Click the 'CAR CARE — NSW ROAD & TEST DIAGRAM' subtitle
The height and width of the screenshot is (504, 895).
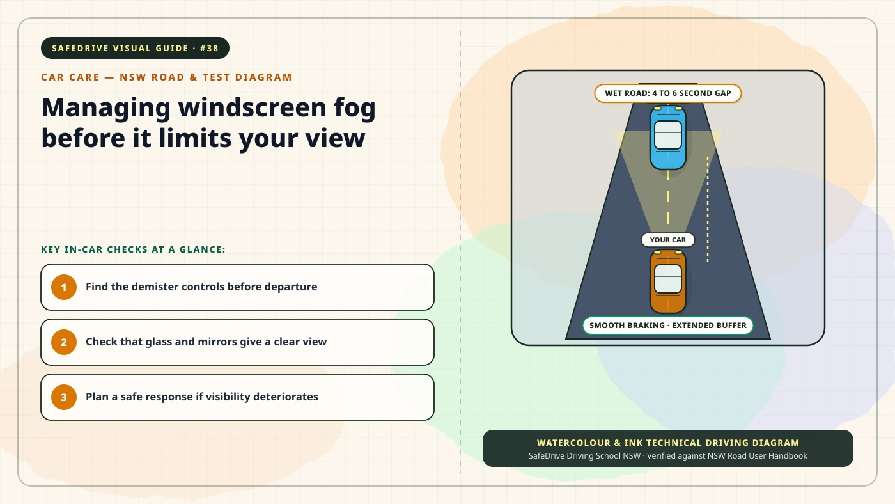click(x=166, y=77)
